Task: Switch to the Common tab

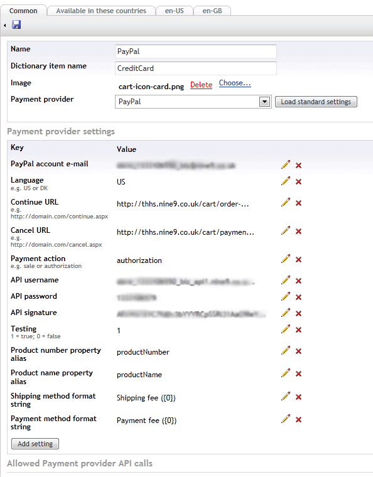Action: coord(23,11)
